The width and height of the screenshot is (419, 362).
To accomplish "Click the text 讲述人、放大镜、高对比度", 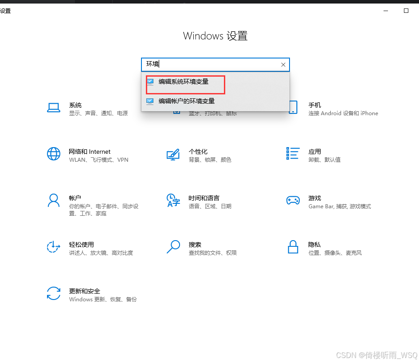I will [101, 253].
